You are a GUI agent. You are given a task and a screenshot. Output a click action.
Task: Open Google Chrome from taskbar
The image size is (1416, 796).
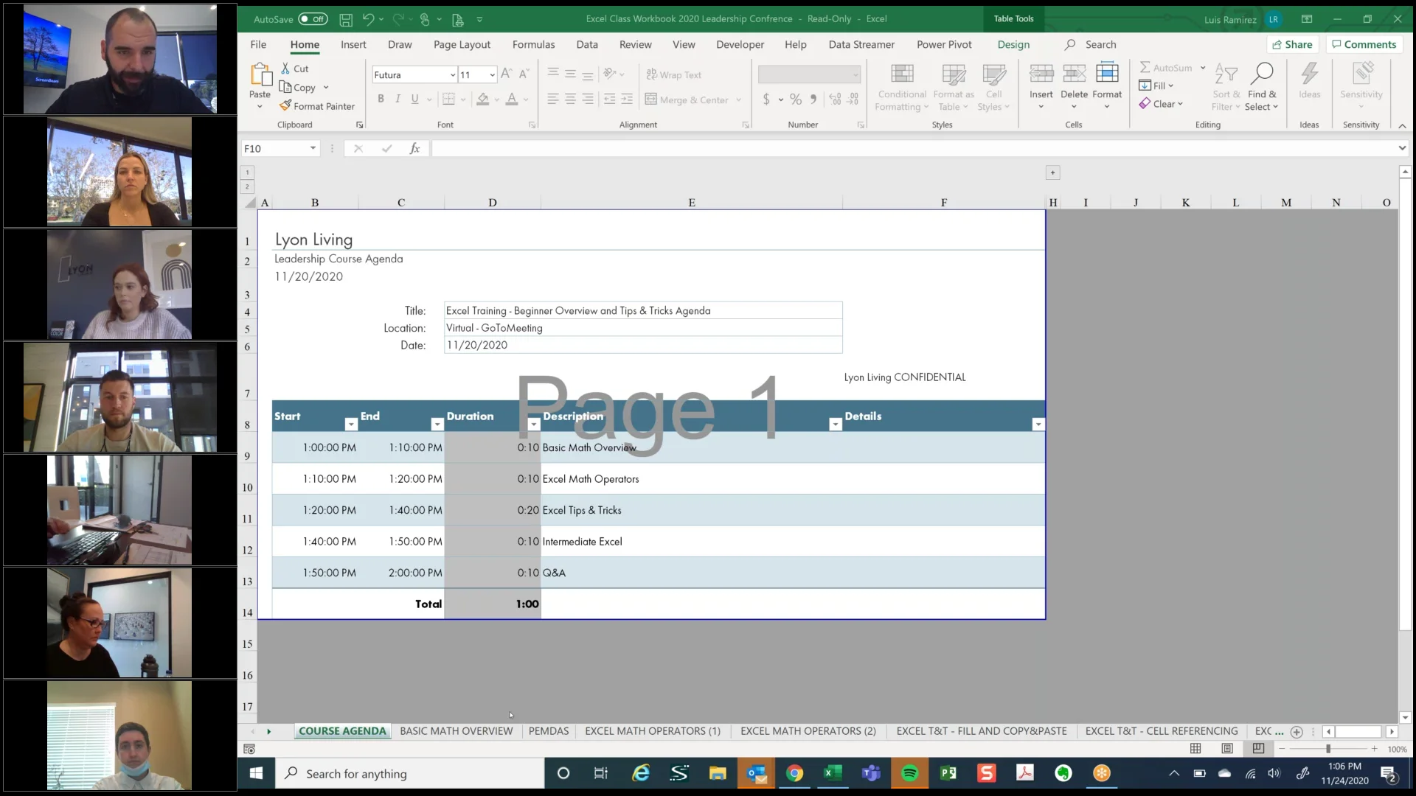click(794, 773)
